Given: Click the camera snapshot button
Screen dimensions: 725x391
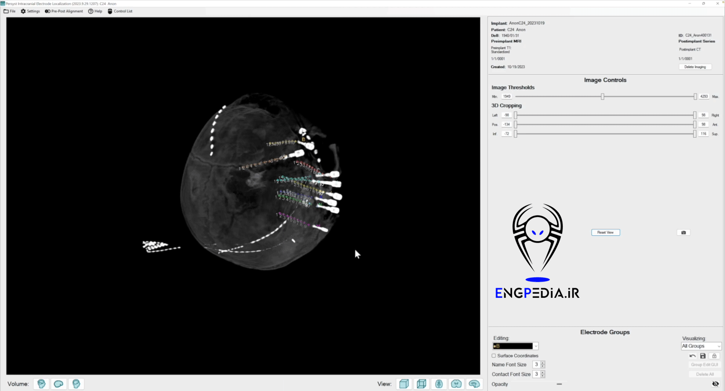Looking at the screenshot, I should (683, 233).
